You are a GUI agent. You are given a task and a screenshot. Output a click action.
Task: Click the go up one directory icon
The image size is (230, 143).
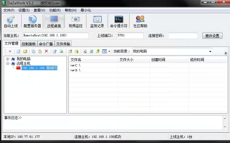pos(98,51)
